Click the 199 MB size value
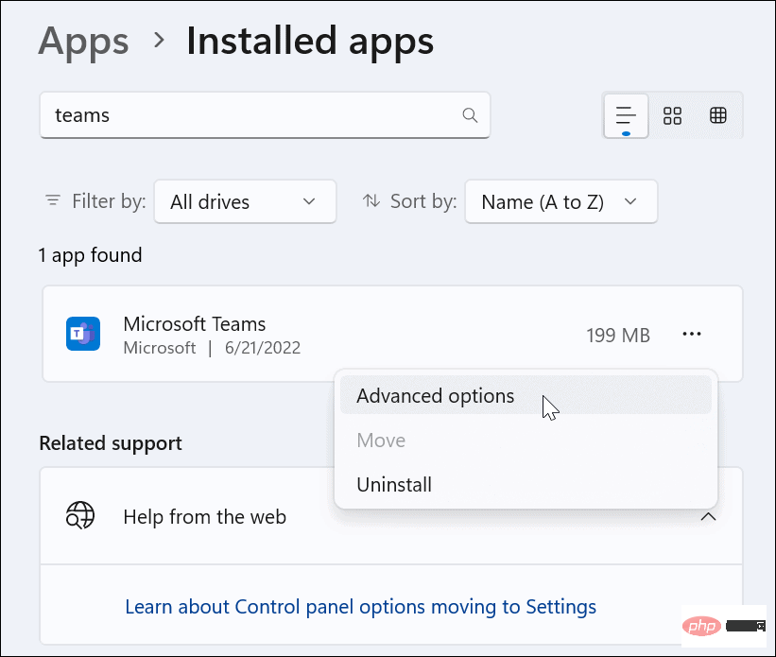Viewport: 776px width, 657px height. click(618, 336)
